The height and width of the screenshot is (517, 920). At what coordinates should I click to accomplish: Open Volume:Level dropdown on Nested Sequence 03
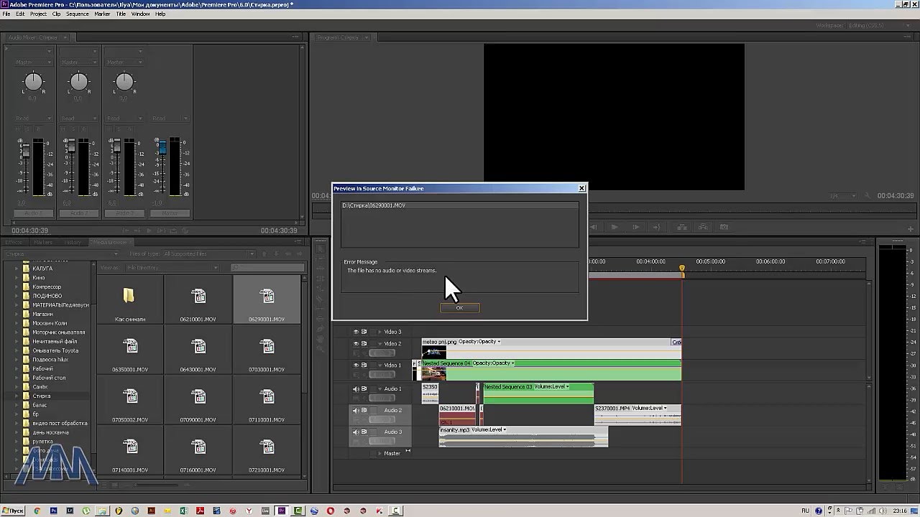(568, 387)
